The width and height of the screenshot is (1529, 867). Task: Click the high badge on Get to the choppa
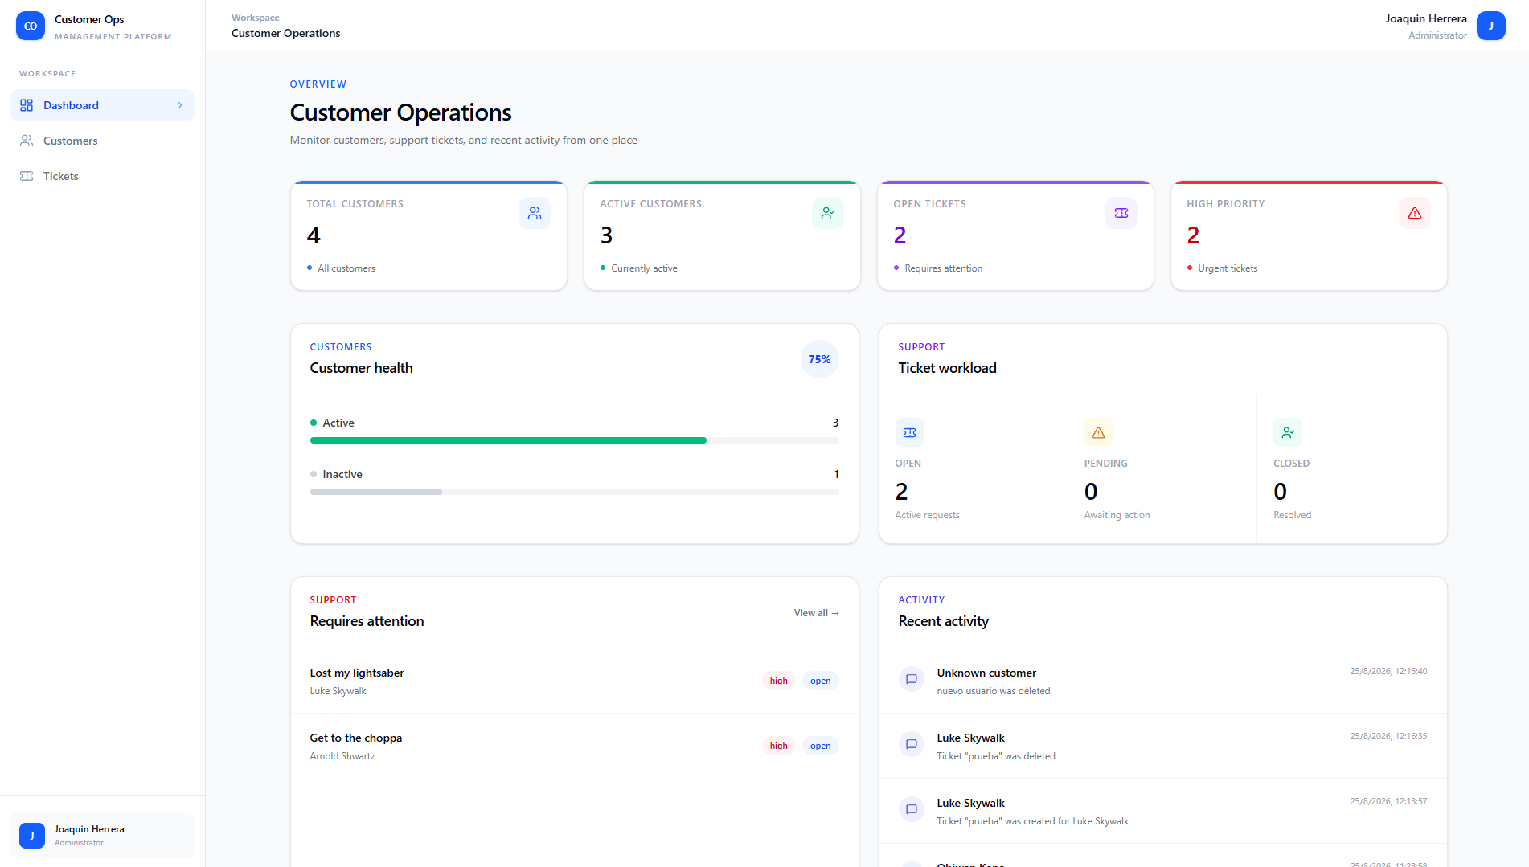(778, 746)
